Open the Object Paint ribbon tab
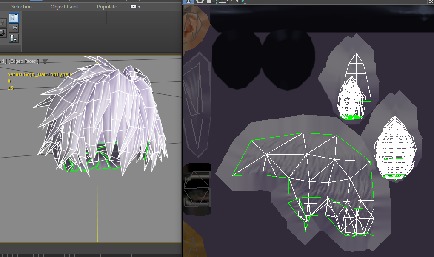Image resolution: width=434 pixels, height=257 pixels. pyautogui.click(x=64, y=7)
